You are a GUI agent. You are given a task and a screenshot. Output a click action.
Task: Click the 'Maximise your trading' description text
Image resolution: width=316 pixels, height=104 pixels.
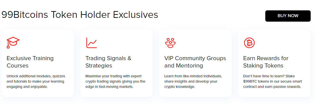(115, 81)
